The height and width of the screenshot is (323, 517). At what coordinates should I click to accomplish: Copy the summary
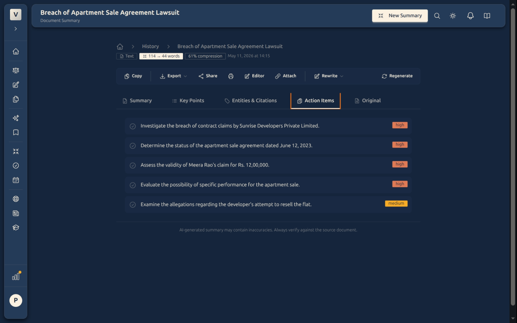(133, 76)
